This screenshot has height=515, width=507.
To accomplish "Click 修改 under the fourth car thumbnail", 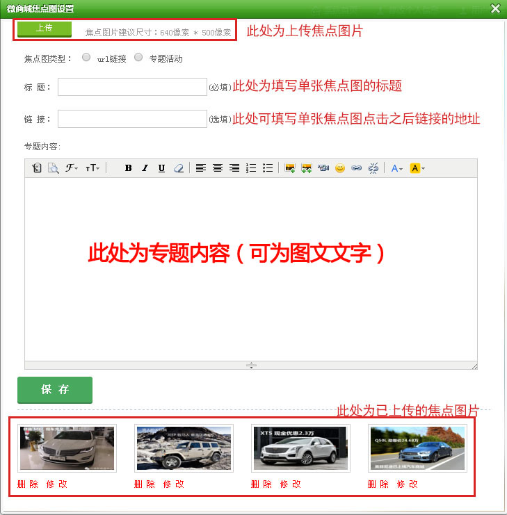I will [x=408, y=484].
